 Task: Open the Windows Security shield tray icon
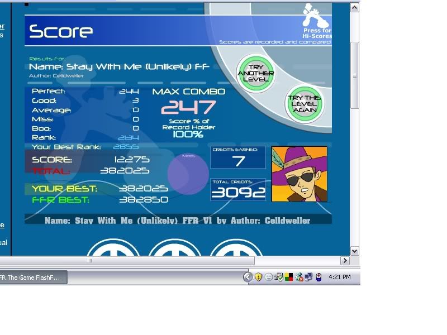click(258, 276)
